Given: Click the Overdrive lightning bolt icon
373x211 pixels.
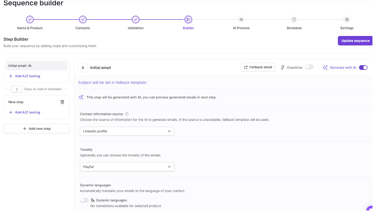Looking at the screenshot, I should tap(283, 67).
